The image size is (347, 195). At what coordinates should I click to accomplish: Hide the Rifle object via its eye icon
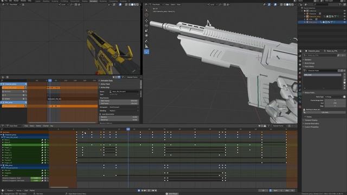click(345, 19)
